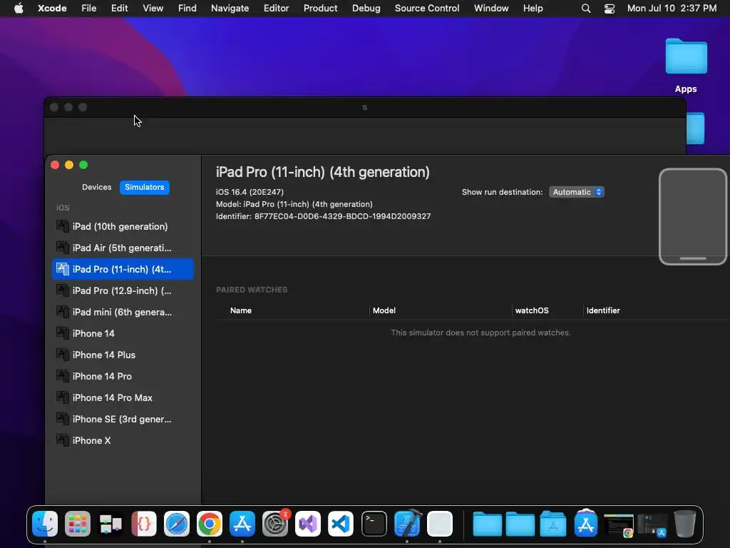This screenshot has width=730, height=548.
Task: Open the File menu
Action: click(x=89, y=9)
